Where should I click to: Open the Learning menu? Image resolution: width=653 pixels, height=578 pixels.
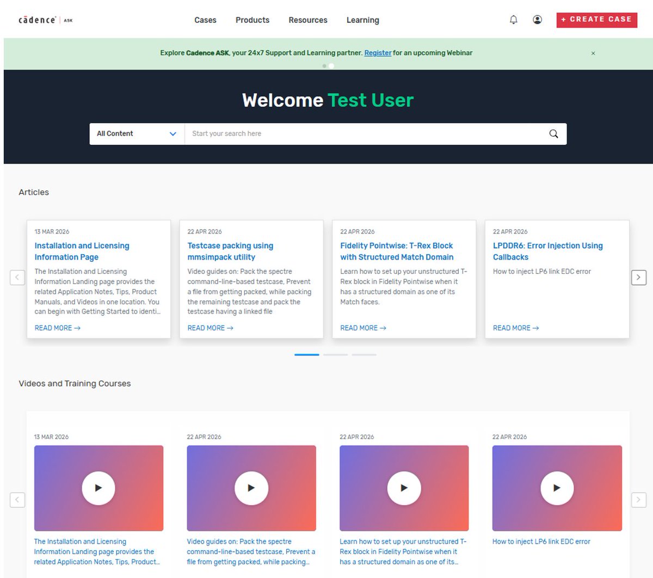coord(363,20)
